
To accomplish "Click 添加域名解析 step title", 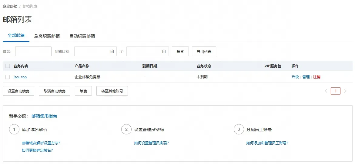I will click(x=35, y=130).
